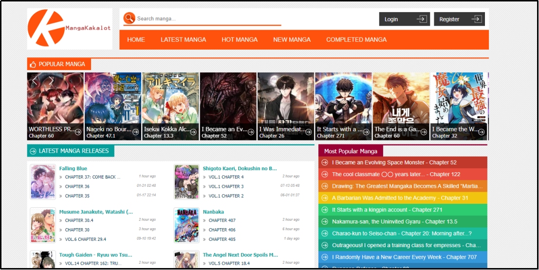The image size is (539, 270).
Task: Open the HOT MANGA section
Action: (x=240, y=39)
